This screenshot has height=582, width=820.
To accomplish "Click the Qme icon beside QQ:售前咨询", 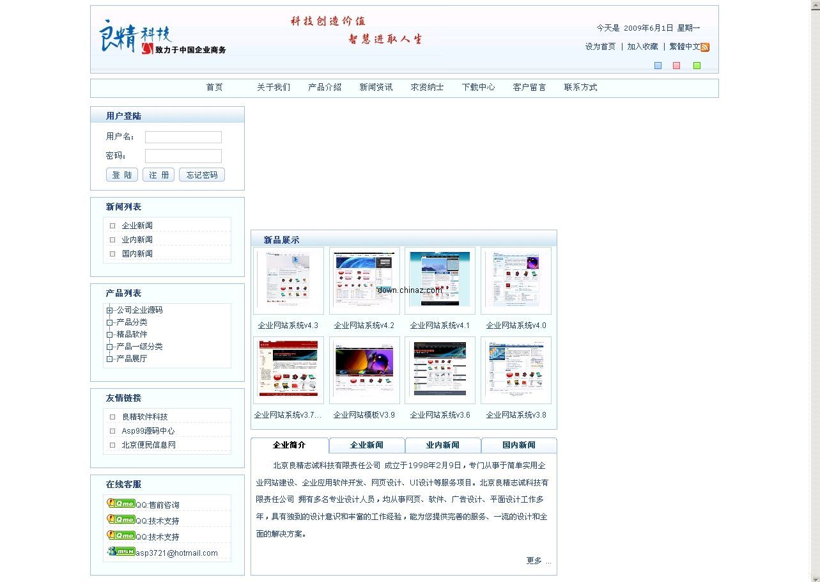I will 121,503.
